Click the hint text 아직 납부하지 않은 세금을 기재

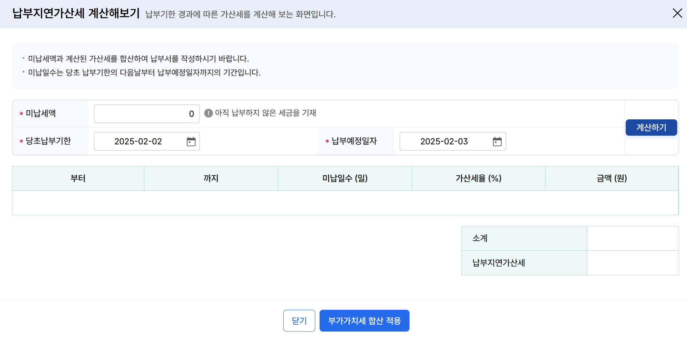(266, 113)
